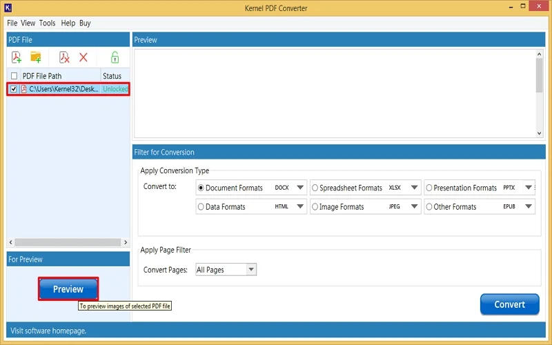The height and width of the screenshot is (345, 552).
Task: Click the green unlock padlock icon
Action: click(x=115, y=57)
